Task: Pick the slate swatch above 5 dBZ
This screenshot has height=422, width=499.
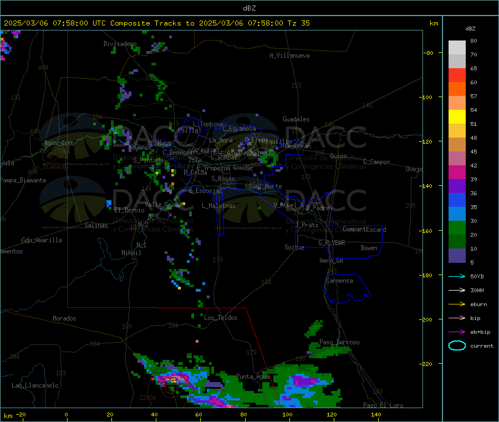Action: point(457,256)
